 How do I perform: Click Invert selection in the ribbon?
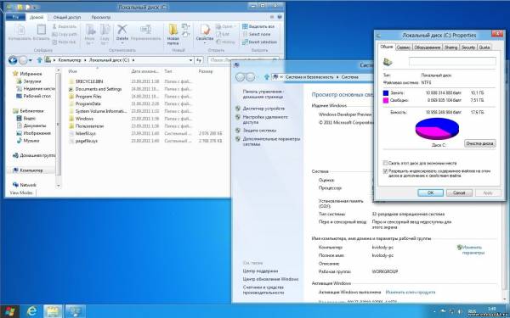click(259, 42)
